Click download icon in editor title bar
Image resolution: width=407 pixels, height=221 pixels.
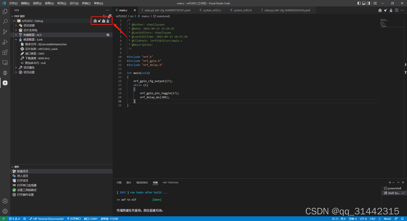391,10
